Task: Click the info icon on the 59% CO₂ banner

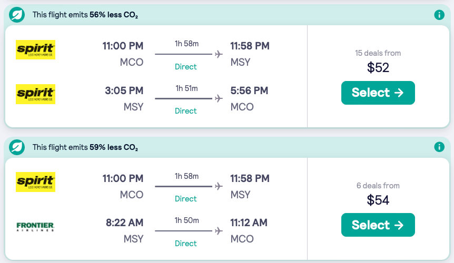Action: point(439,147)
